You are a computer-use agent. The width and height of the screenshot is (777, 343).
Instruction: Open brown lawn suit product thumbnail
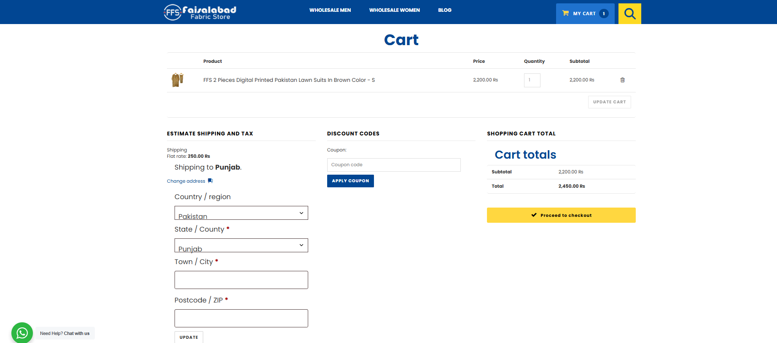pos(177,80)
